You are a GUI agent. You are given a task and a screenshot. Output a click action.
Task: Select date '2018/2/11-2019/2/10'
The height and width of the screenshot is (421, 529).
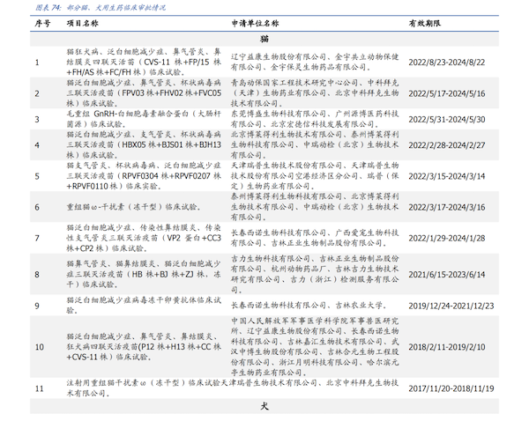[x=447, y=347]
